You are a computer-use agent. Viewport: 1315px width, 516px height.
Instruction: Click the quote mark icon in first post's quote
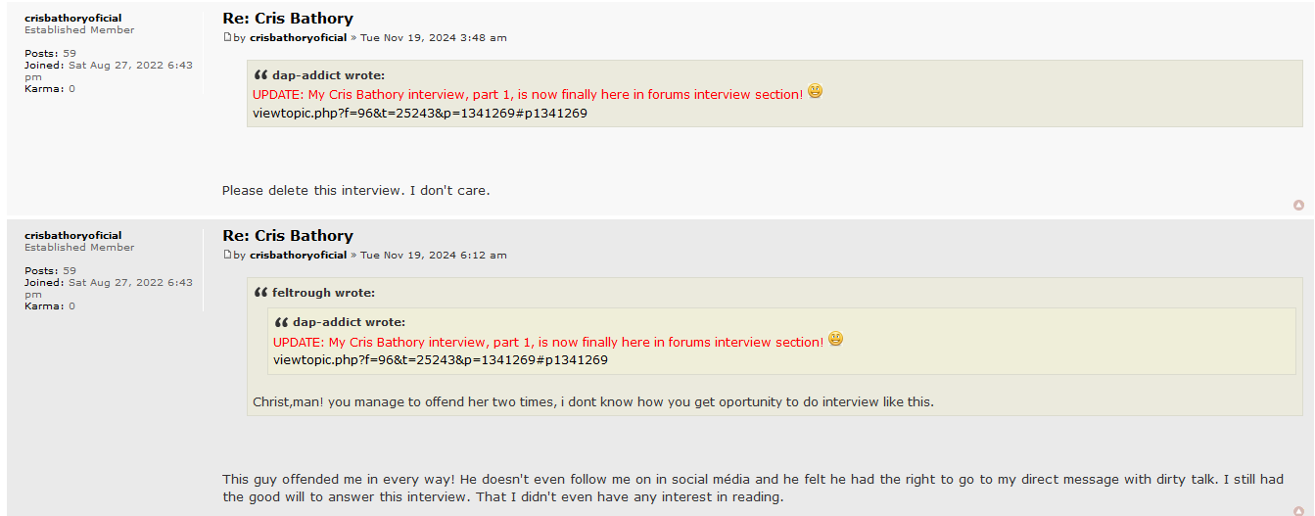(260, 75)
